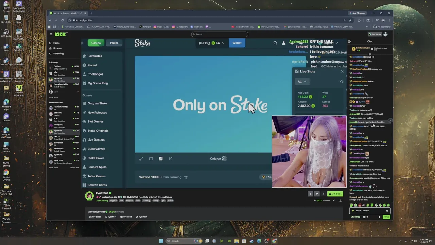Image resolution: width=435 pixels, height=245 pixels.
Task: Click the Get KICKs button
Action: 375,34
